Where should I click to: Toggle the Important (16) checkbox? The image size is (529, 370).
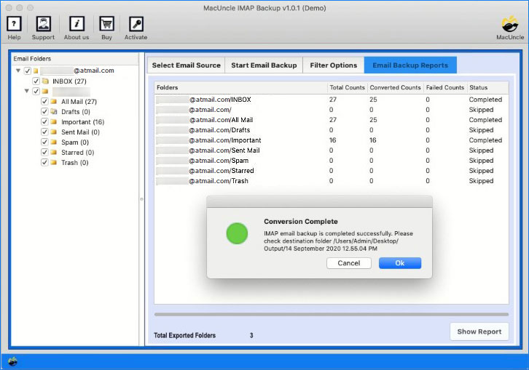point(44,121)
